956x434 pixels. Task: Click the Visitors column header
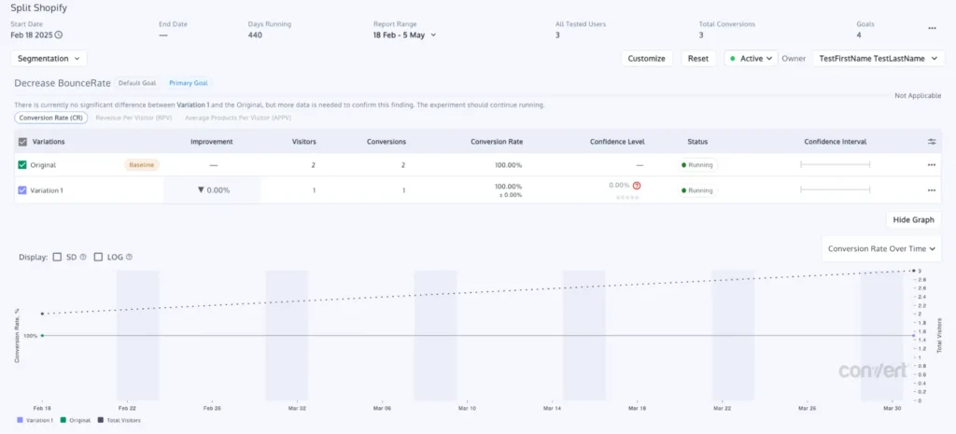(303, 142)
